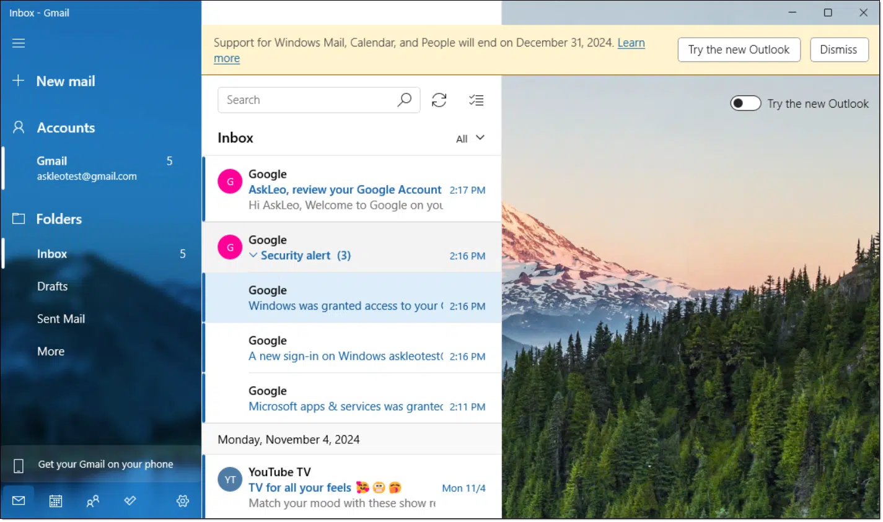Click the magnifier search icon
Screen dimensions: 883x522
pyautogui.click(x=405, y=100)
